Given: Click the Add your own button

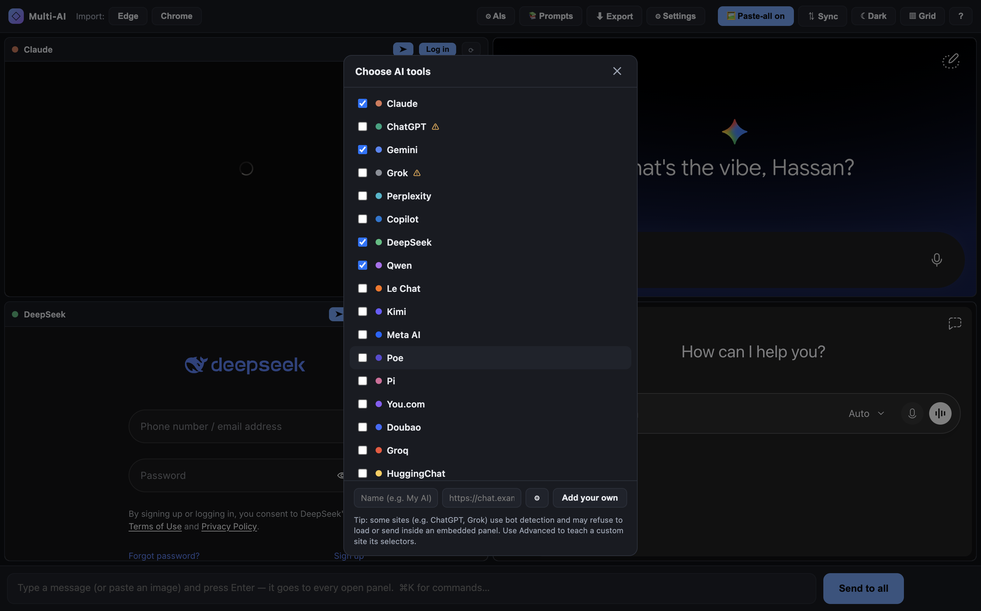Looking at the screenshot, I should [x=590, y=498].
